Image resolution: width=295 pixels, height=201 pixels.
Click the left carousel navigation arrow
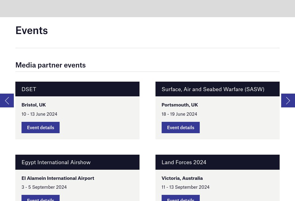click(x=7, y=100)
